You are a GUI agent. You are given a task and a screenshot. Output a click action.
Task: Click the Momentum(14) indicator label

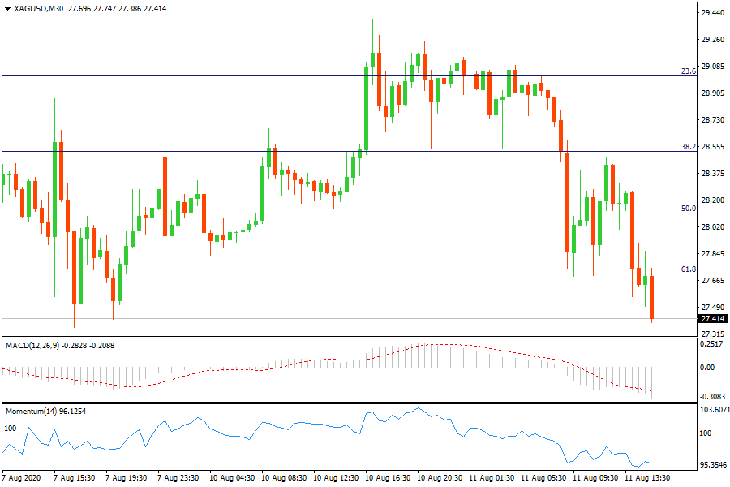31,412
